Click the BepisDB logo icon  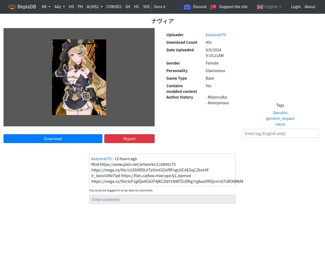point(12,7)
